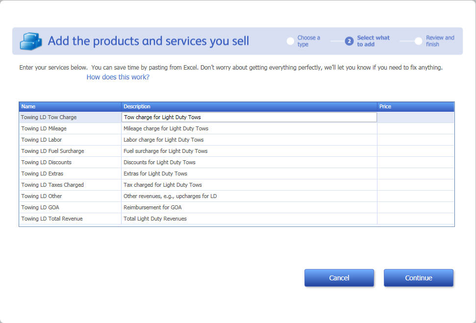The height and width of the screenshot is (323, 476).
Task: Select the 'Towing LD Fuel Surcharge' name cell
Action: pyautogui.click(x=70, y=151)
